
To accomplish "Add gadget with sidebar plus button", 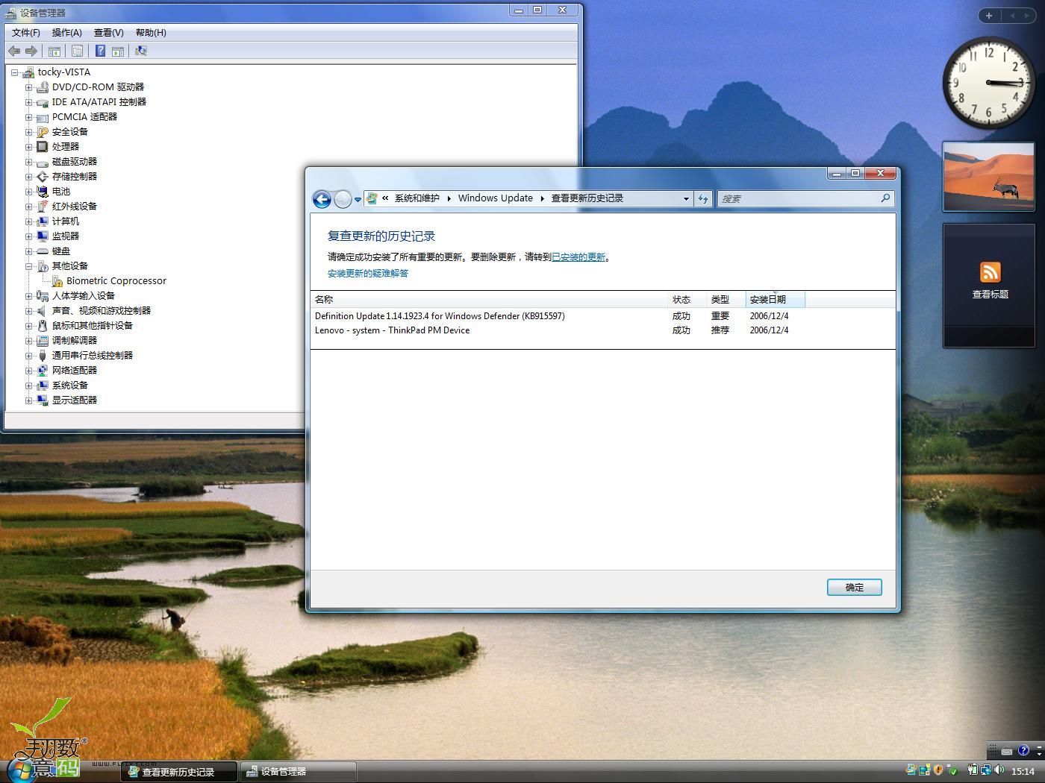I will [989, 15].
